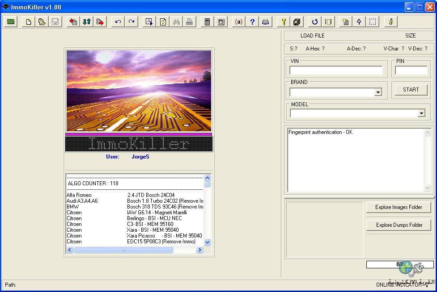
Task: Click the page refresh arrows icon
Action: [x=163, y=22]
